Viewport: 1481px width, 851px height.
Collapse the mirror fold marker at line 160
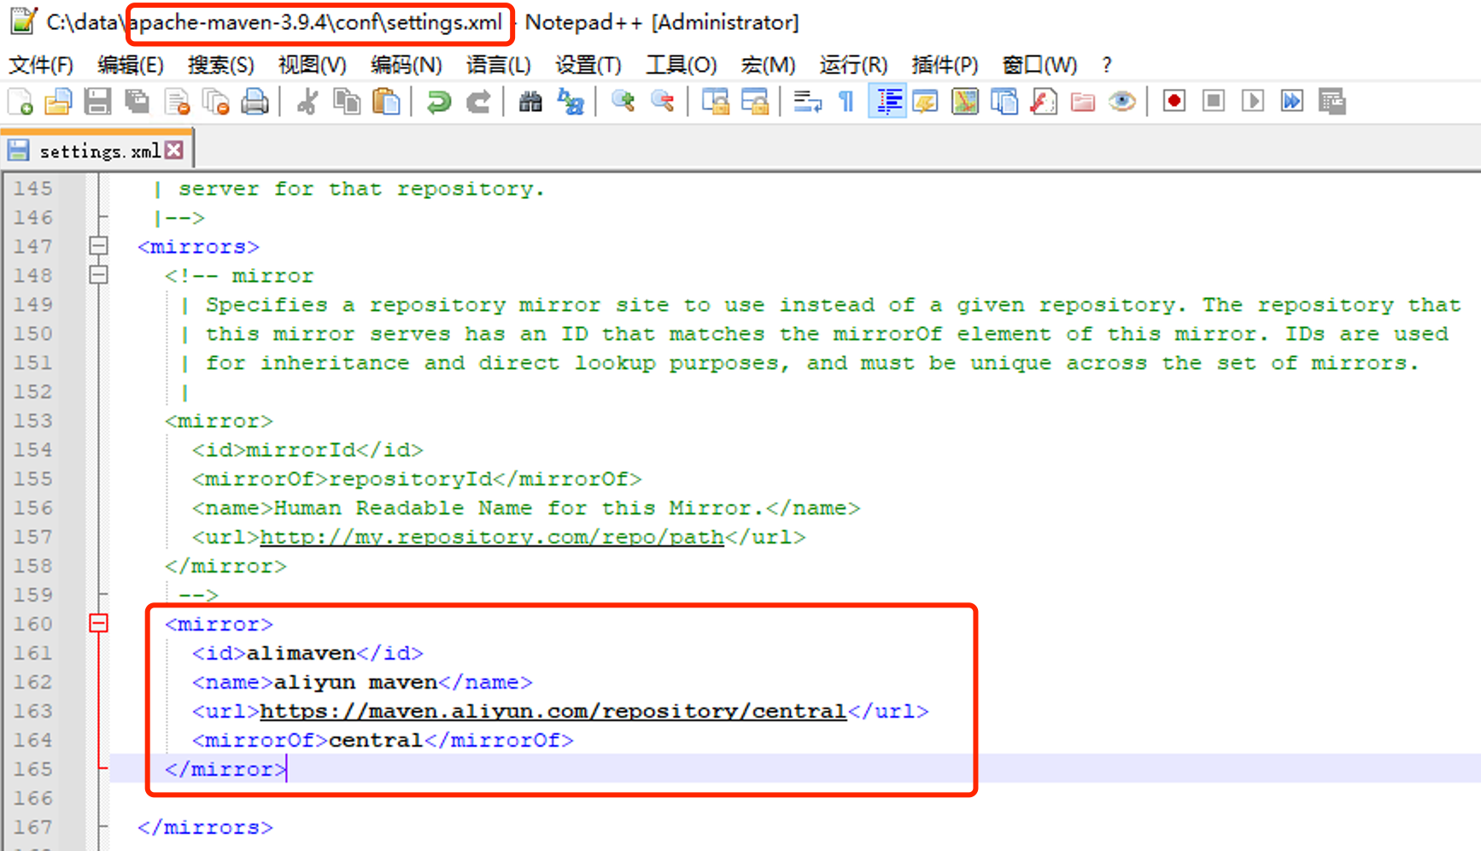tap(99, 624)
